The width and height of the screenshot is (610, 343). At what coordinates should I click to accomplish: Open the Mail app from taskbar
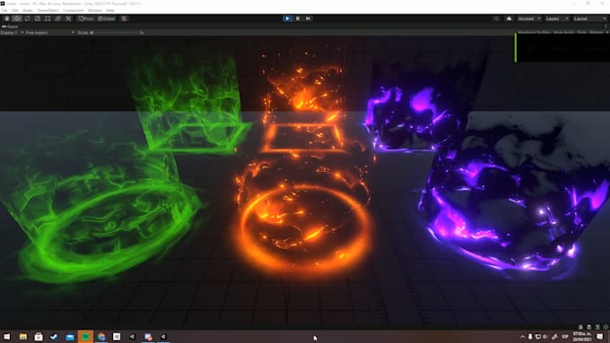[x=70, y=337]
